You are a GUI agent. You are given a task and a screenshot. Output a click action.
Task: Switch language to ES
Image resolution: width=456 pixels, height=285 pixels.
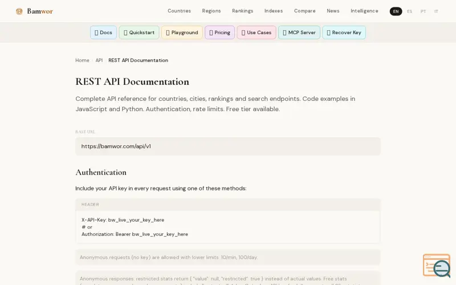(x=409, y=11)
